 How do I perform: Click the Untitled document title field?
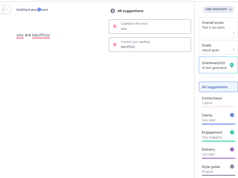32,10
